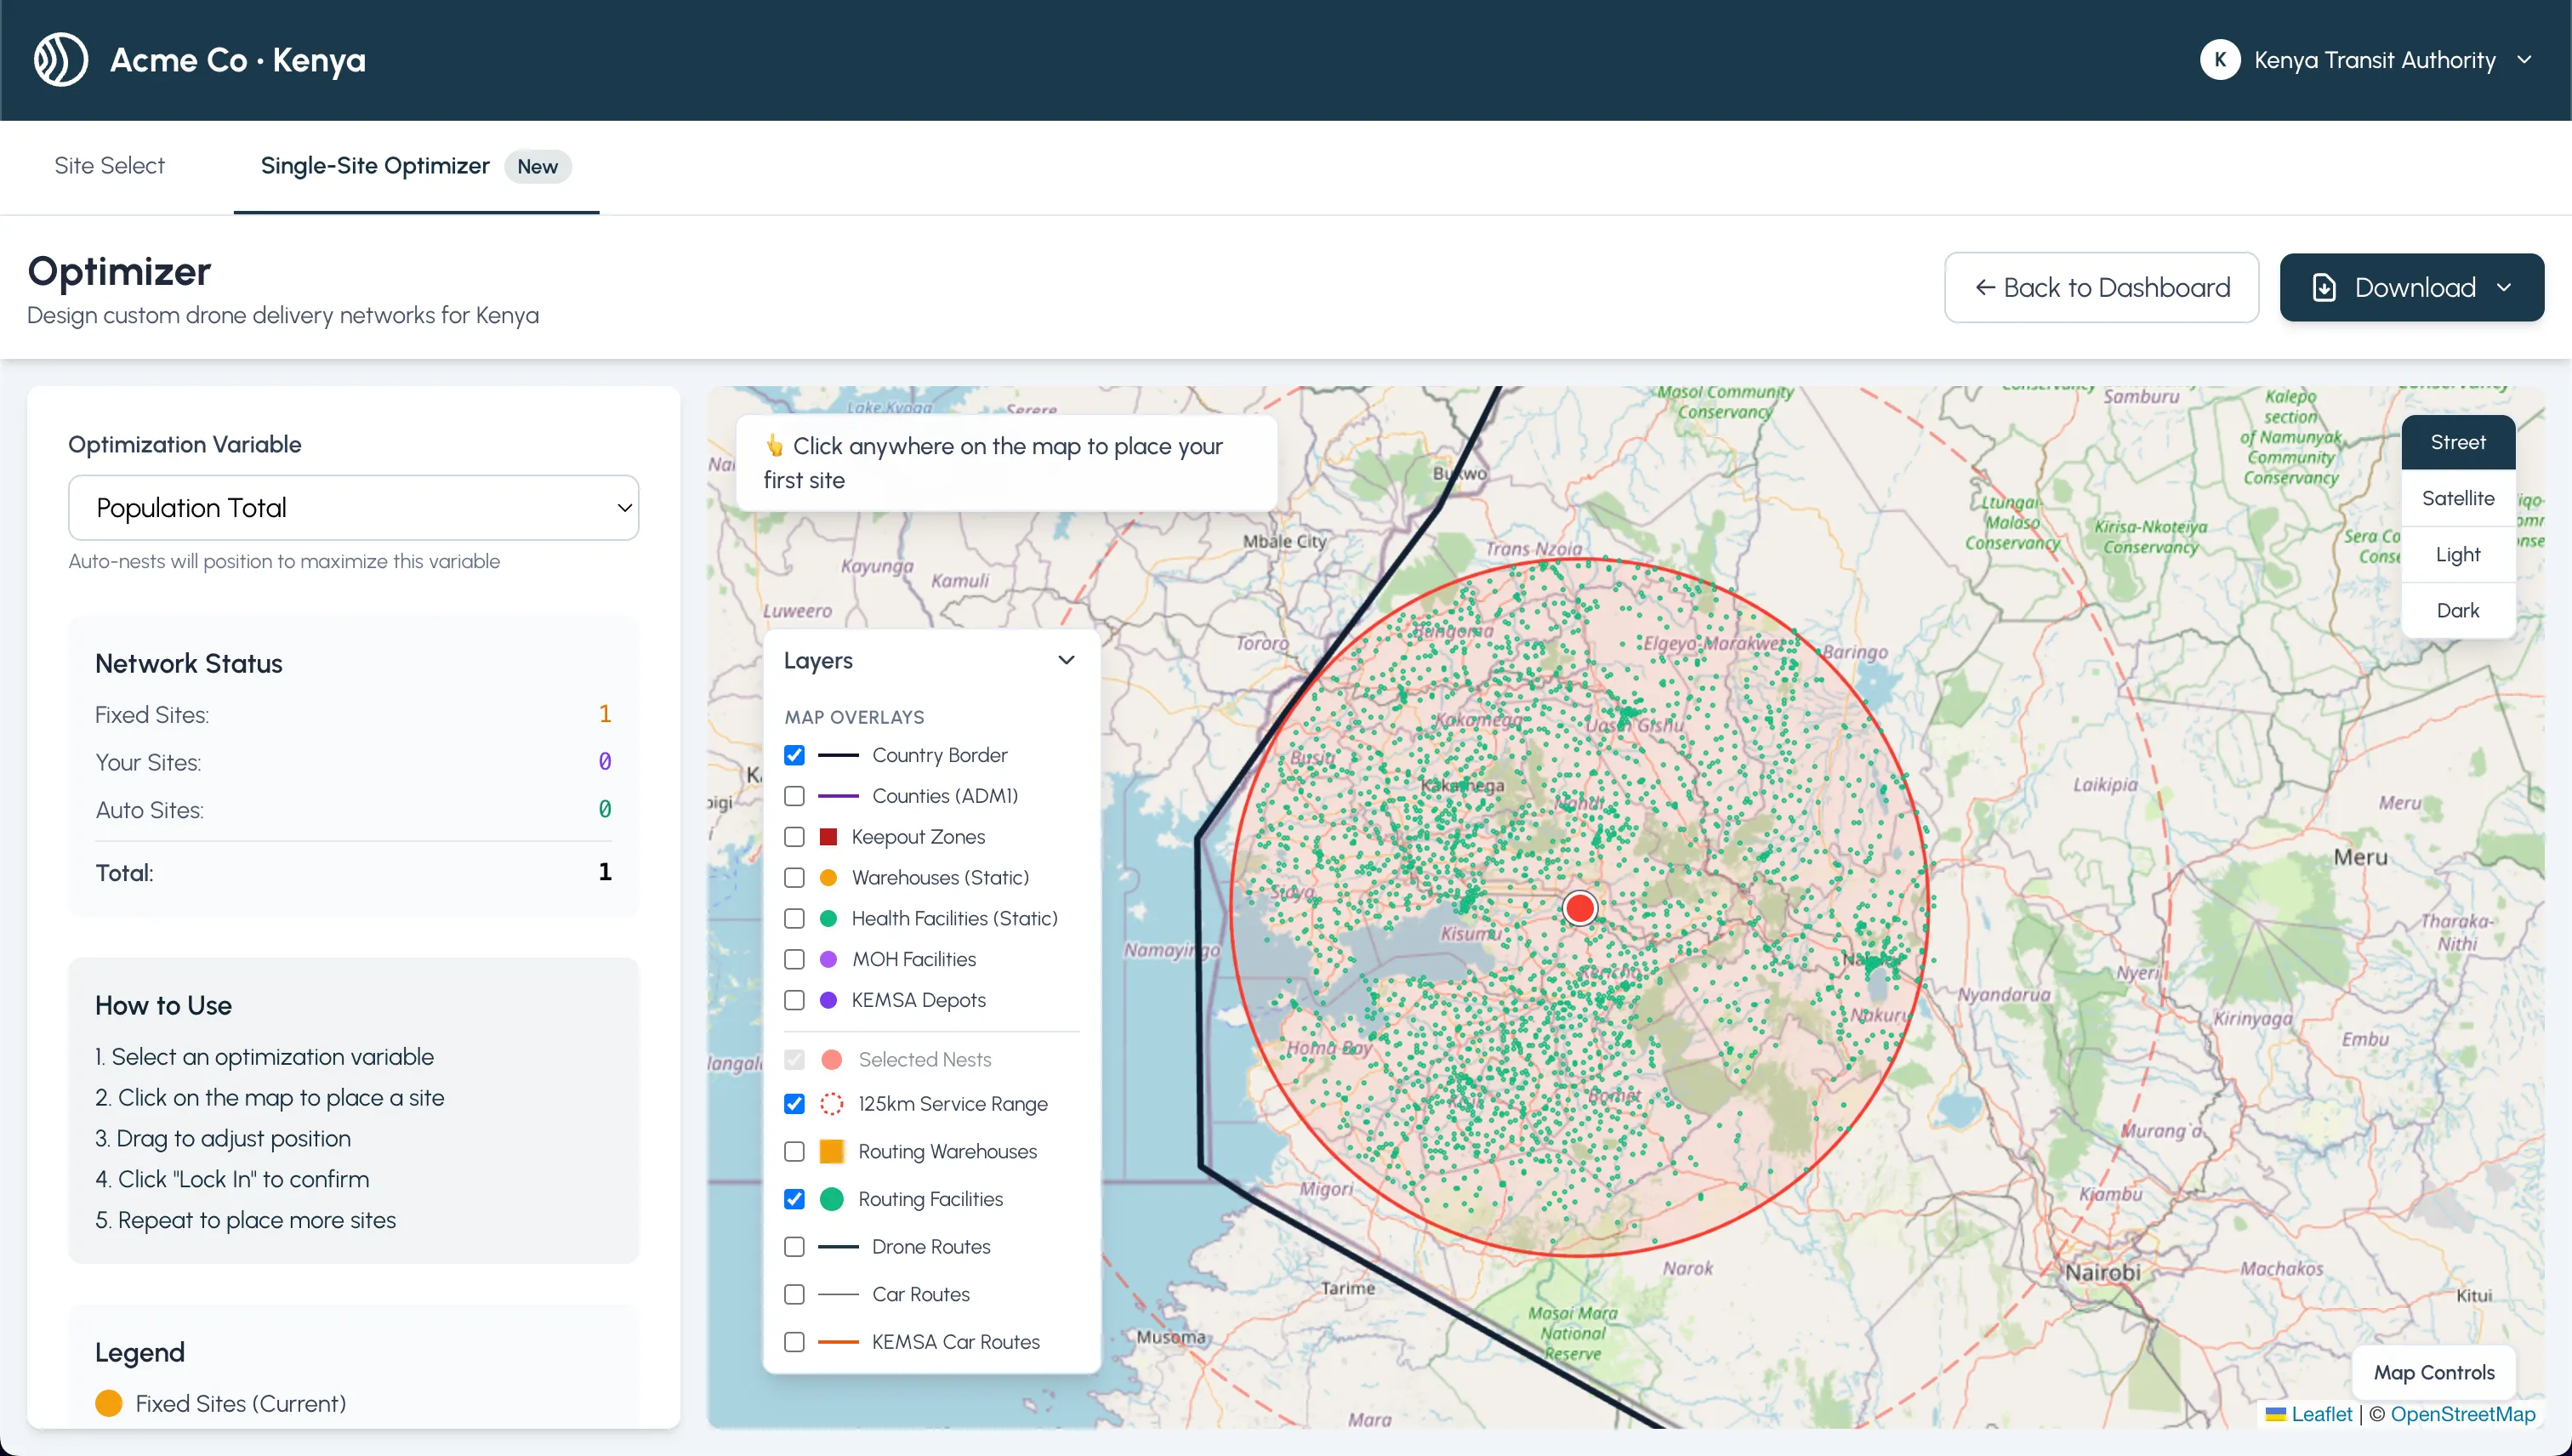Viewport: 2572px width, 1456px height.
Task: Click the red Keepout Zones square icon
Action: [x=828, y=837]
